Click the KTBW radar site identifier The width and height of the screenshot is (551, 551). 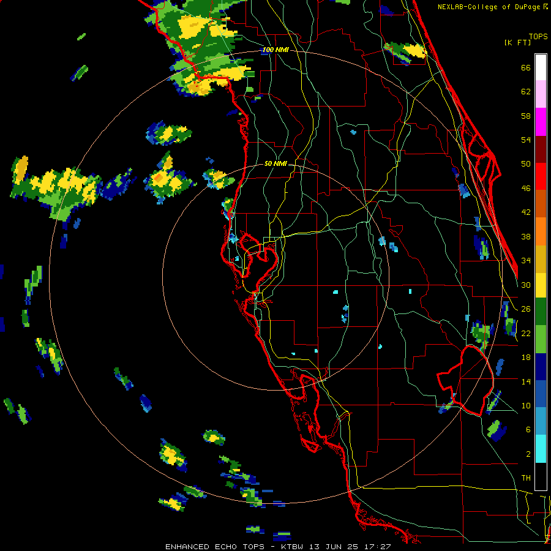tap(292, 547)
